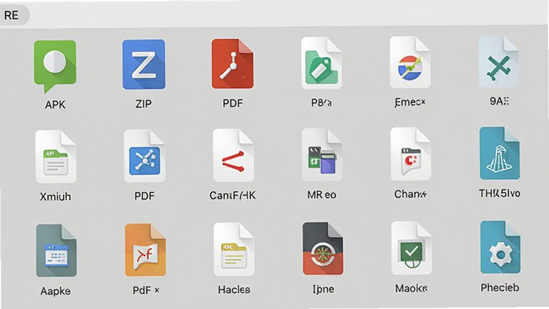Image resolution: width=549 pixels, height=309 pixels.
Task: Click the APK file name label
Action: coord(55,104)
